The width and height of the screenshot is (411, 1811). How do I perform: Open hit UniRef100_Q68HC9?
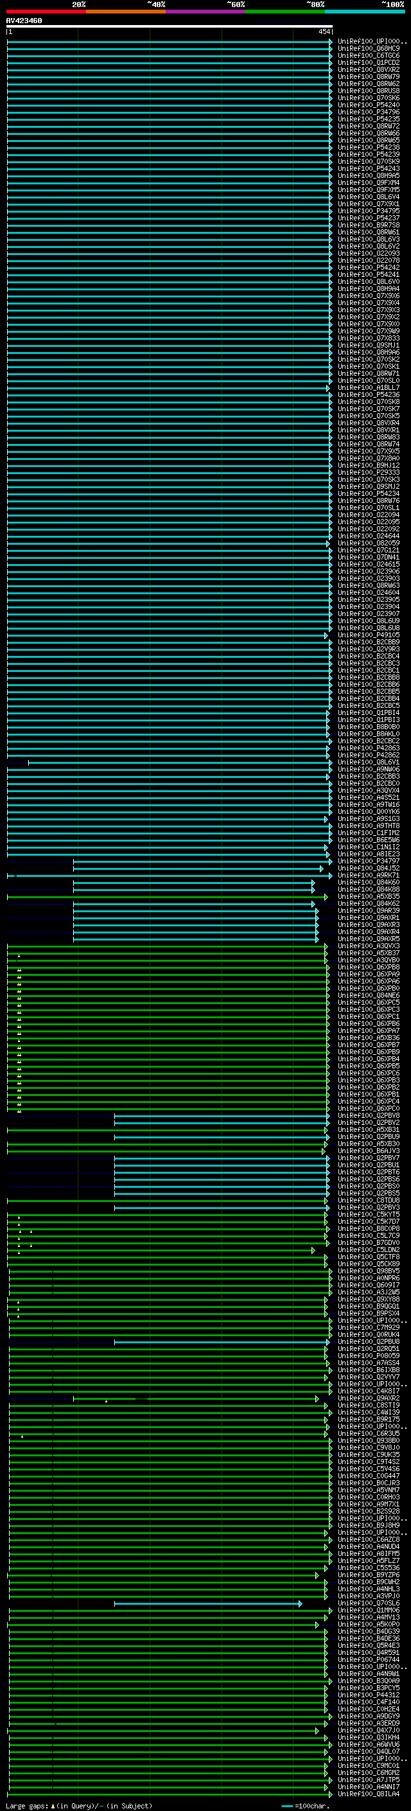[368, 49]
